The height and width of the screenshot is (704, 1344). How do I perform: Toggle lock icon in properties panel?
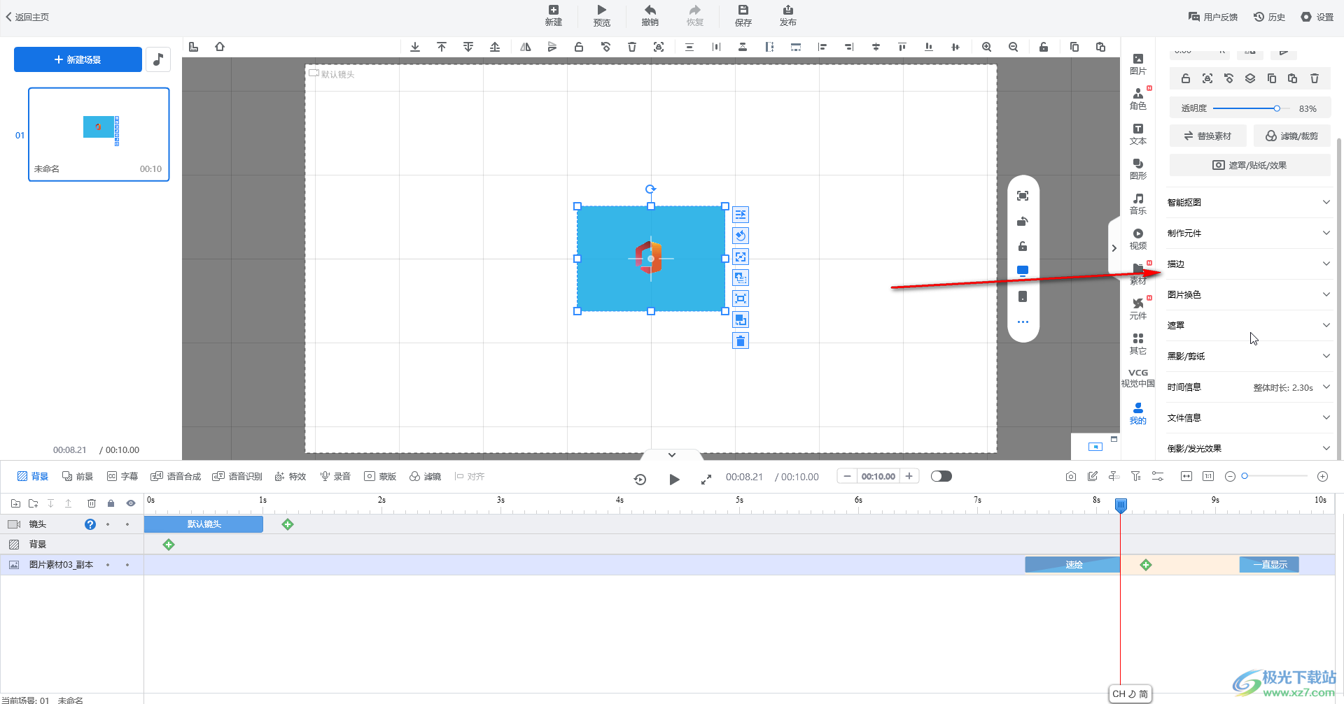point(1186,78)
